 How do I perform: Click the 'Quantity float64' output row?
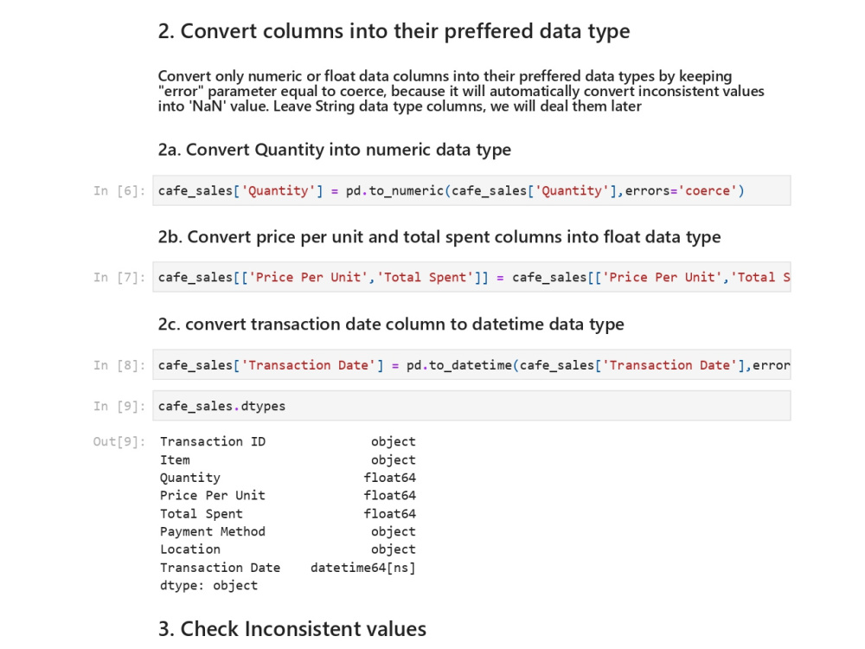[x=288, y=478]
